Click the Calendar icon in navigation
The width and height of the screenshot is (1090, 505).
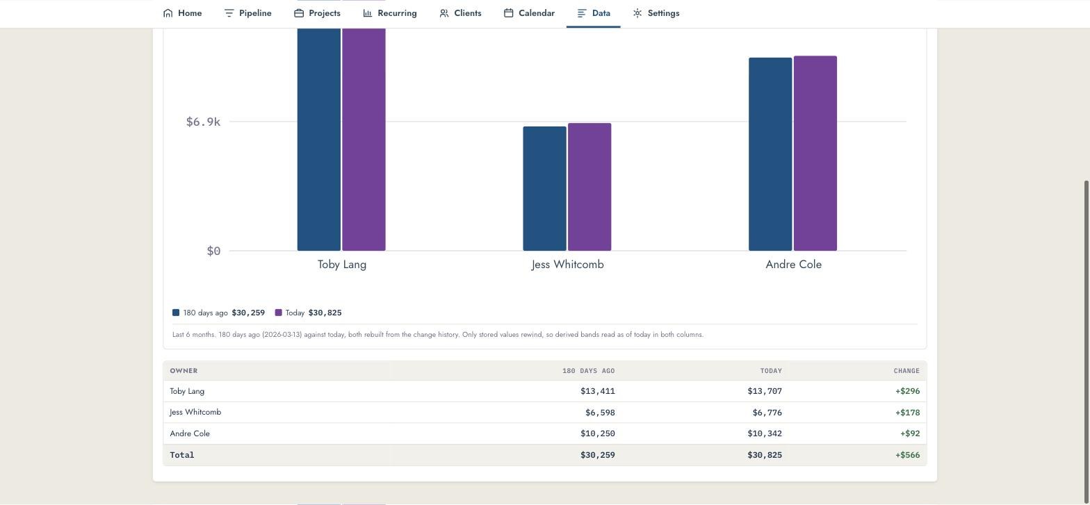click(509, 13)
